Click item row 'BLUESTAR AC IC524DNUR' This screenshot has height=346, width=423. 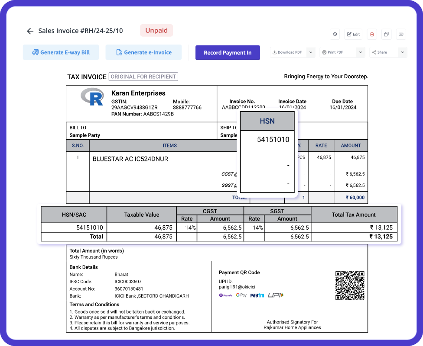(x=130, y=159)
